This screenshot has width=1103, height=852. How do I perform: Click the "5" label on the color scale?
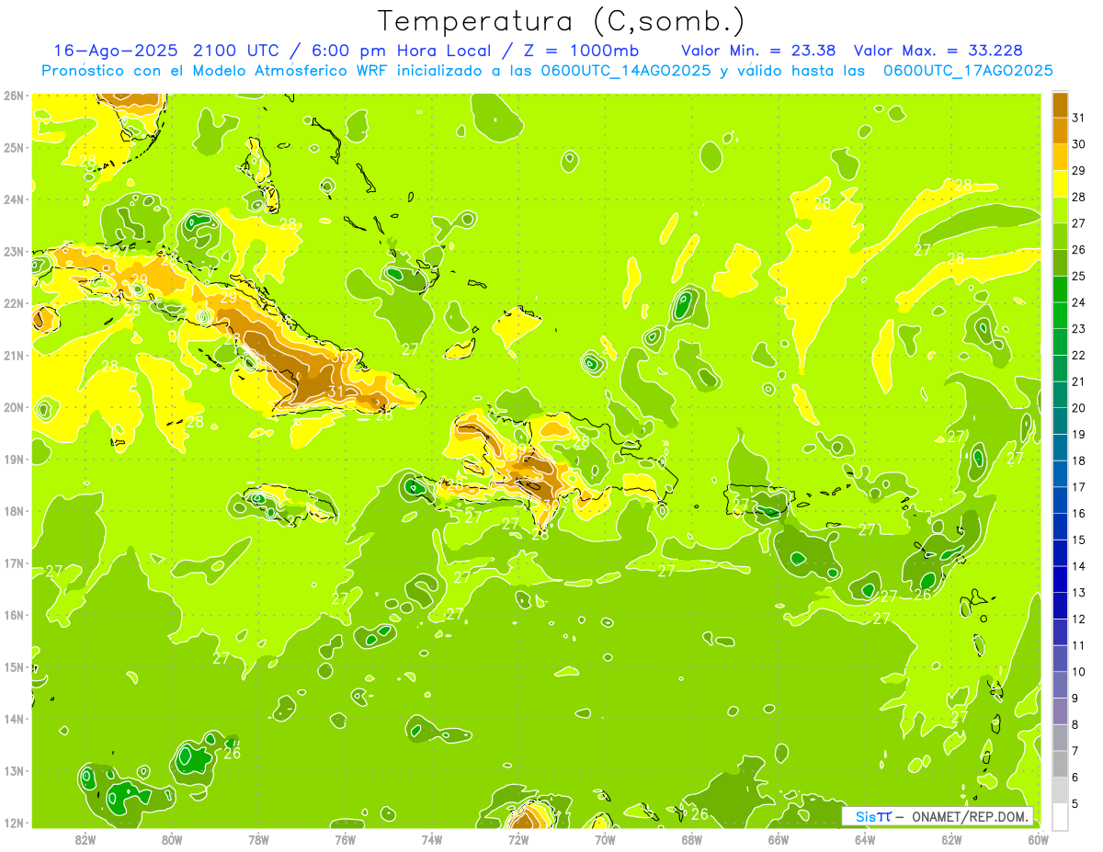1075,803
